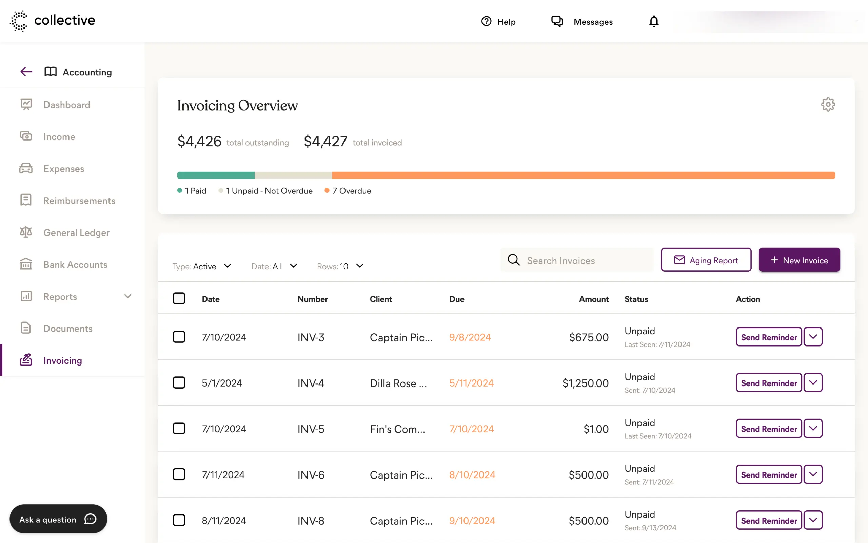Send a reminder for invoice INV-6
Screen dimensions: 868x543
pyautogui.click(x=768, y=474)
